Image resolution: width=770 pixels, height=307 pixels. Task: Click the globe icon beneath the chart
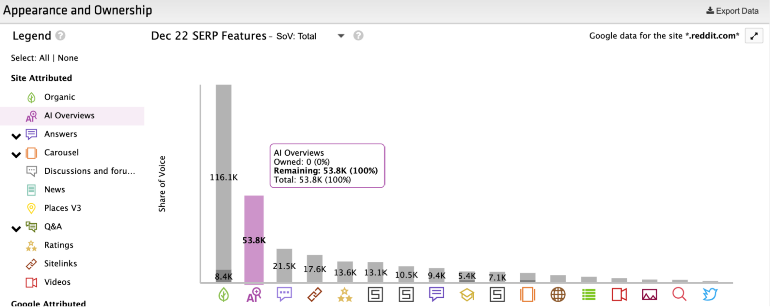[558, 295]
